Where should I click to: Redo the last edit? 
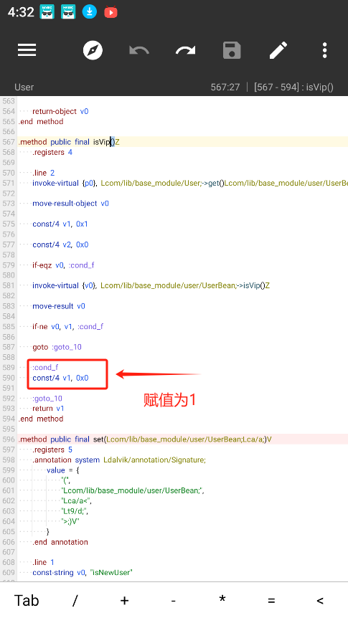click(x=185, y=50)
